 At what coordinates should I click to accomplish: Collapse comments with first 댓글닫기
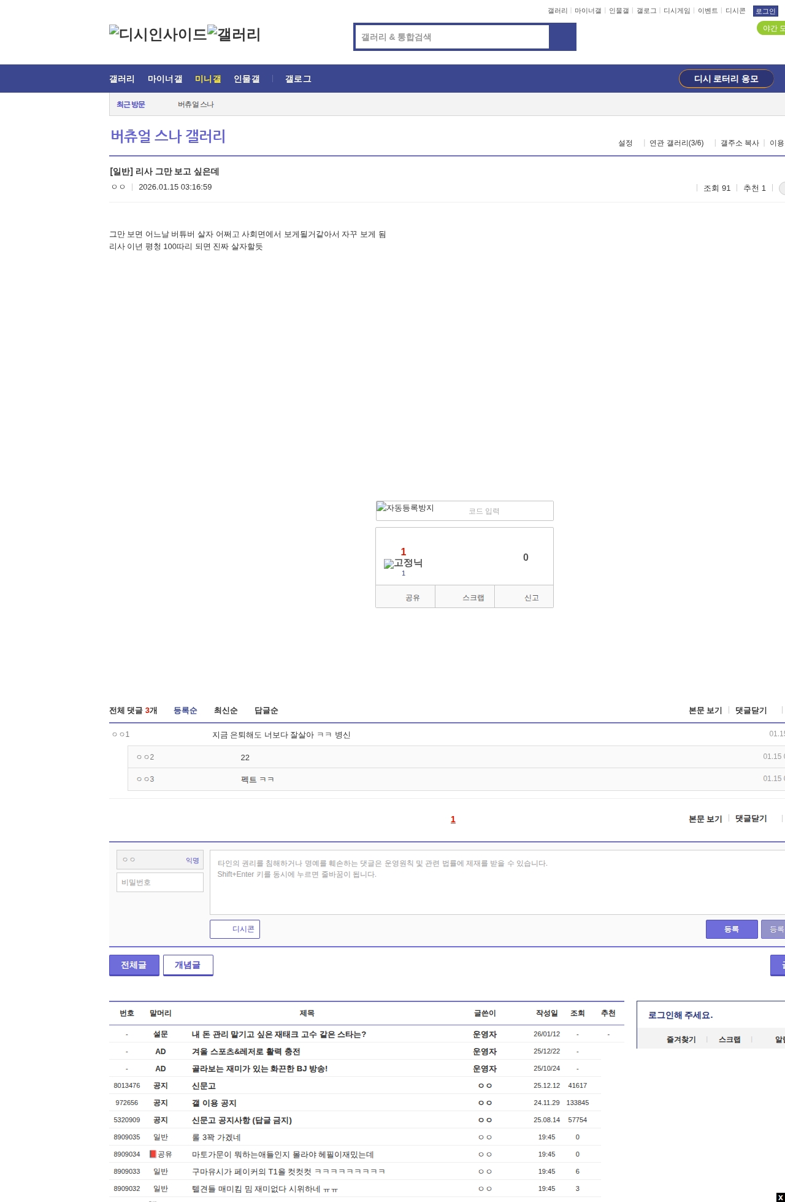click(x=751, y=711)
